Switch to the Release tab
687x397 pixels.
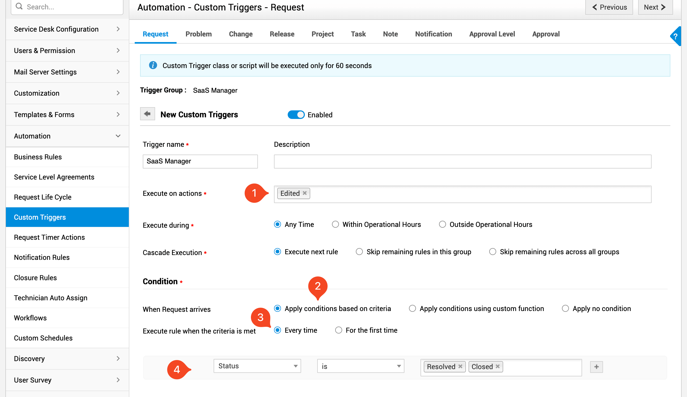click(282, 34)
